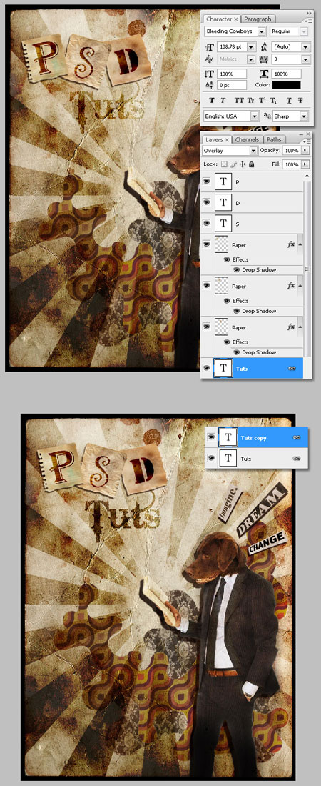Viewport: 321px width, 786px height.
Task: Click the horizontal scale icon
Action: pyautogui.click(x=265, y=74)
